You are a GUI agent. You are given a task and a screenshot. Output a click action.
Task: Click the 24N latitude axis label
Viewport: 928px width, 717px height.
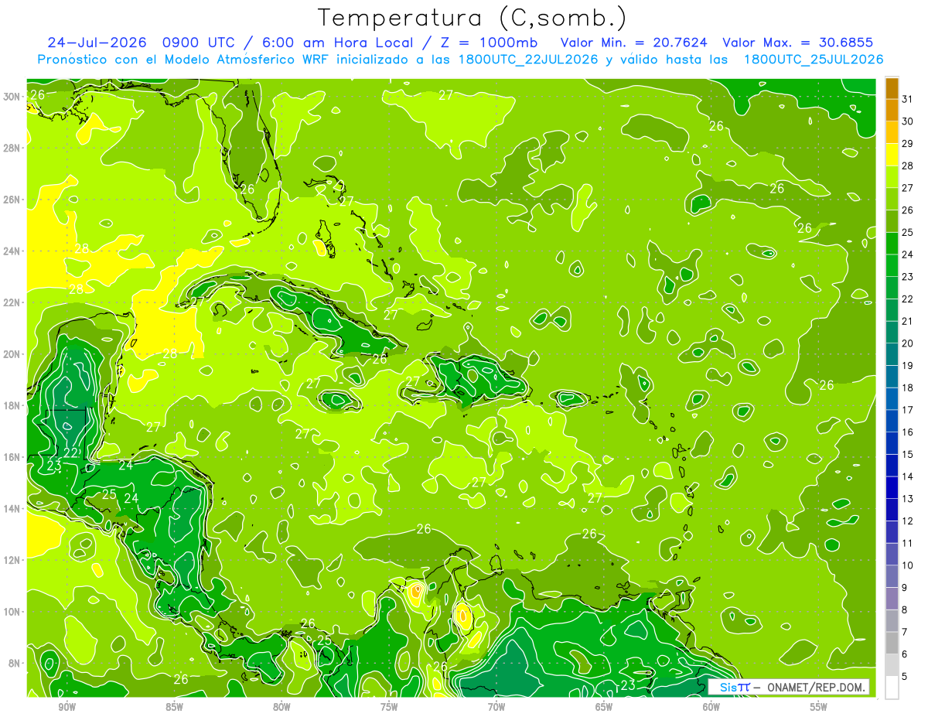coord(12,251)
